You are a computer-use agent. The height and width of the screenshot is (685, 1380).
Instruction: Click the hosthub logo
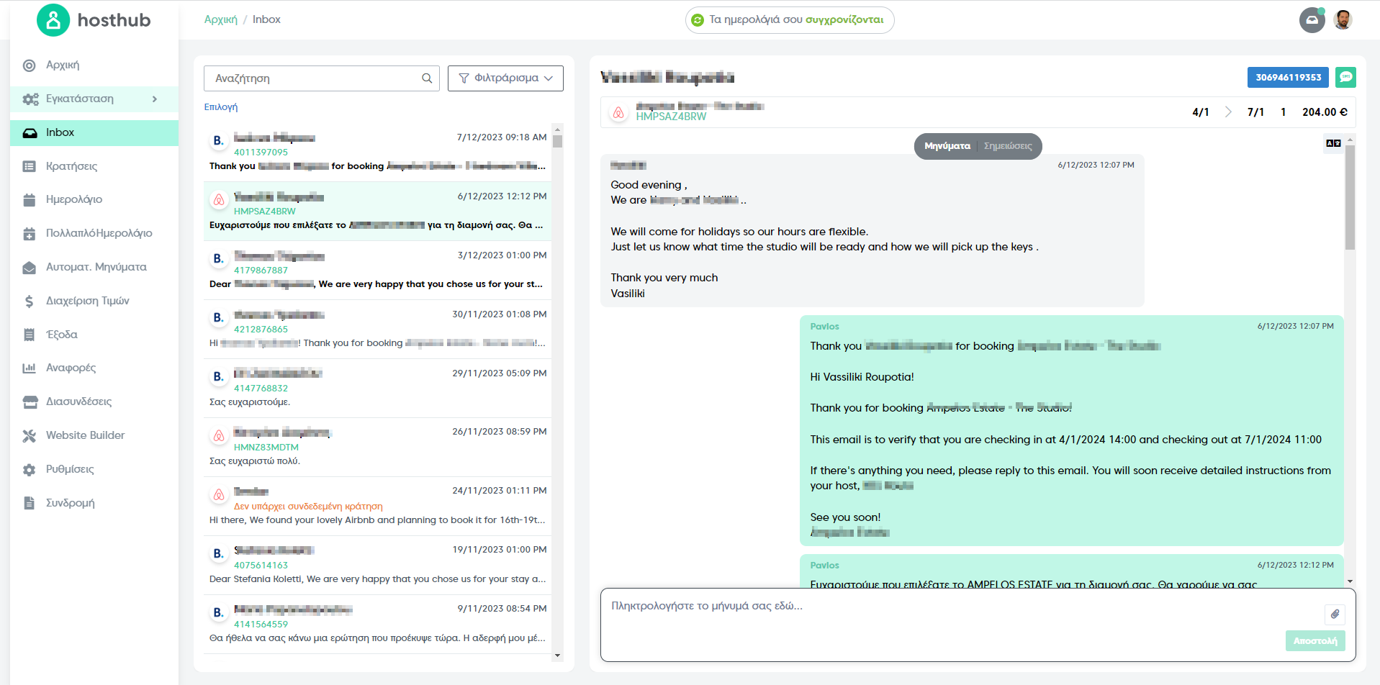click(x=94, y=20)
